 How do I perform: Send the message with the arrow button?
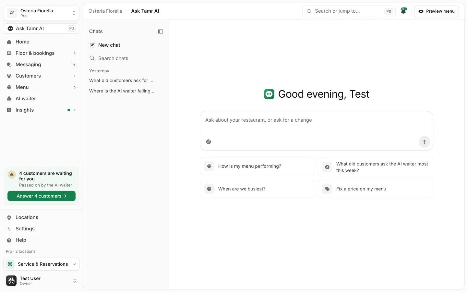pyautogui.click(x=424, y=142)
